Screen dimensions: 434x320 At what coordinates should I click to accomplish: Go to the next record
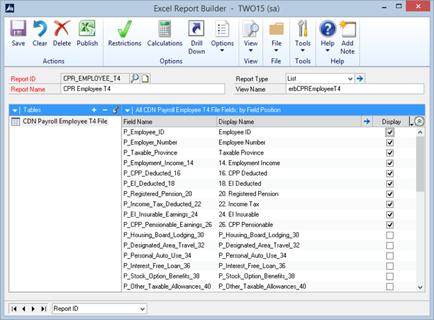point(33,309)
